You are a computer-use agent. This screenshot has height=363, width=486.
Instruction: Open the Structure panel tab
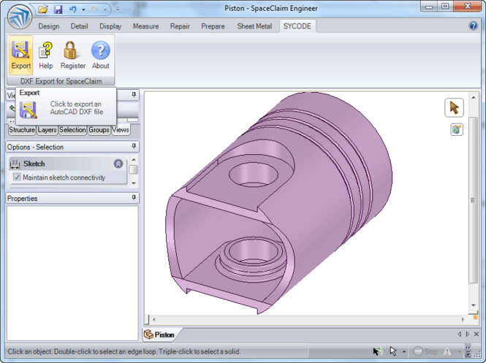tap(22, 130)
